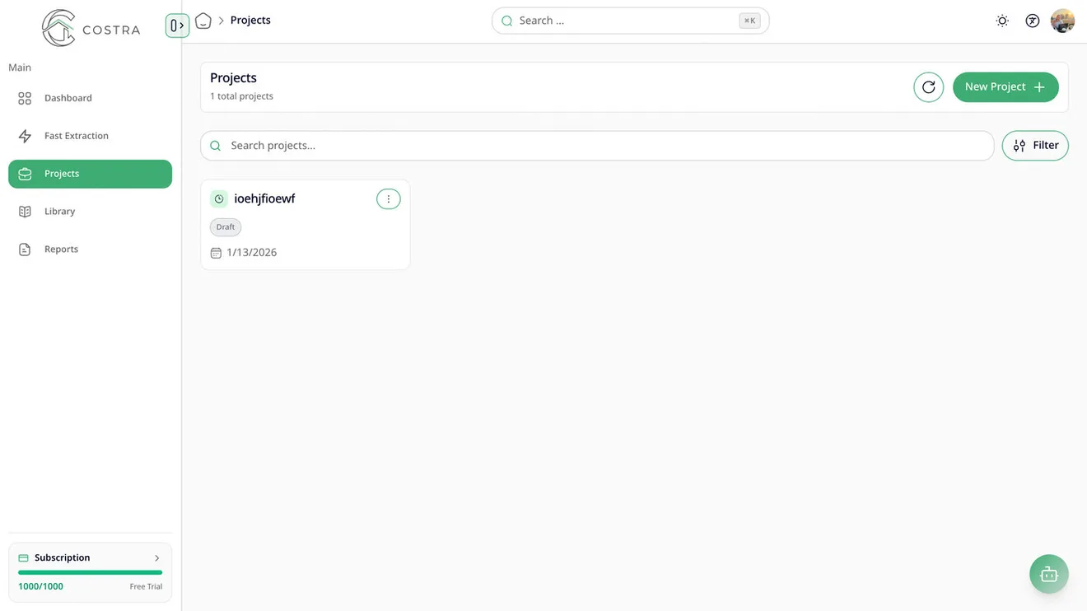Toggle the light/dark theme

pyautogui.click(x=1002, y=21)
